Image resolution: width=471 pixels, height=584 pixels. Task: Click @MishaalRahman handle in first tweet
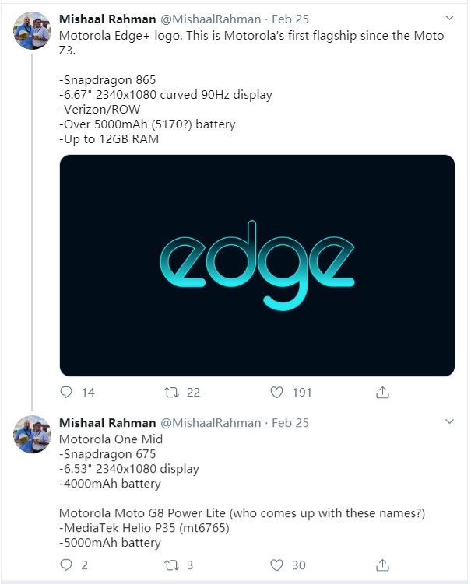click(210, 18)
